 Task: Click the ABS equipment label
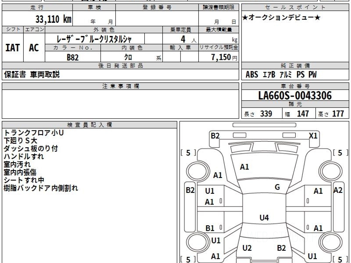(252, 75)
